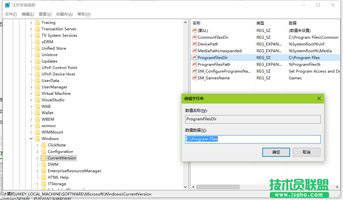Expand the ClickNote node

pos(38,145)
